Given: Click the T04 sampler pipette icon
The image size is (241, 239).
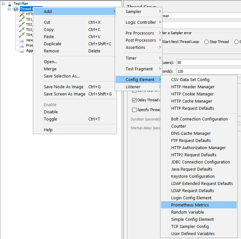Looking at the screenshot, I should (22, 35).
